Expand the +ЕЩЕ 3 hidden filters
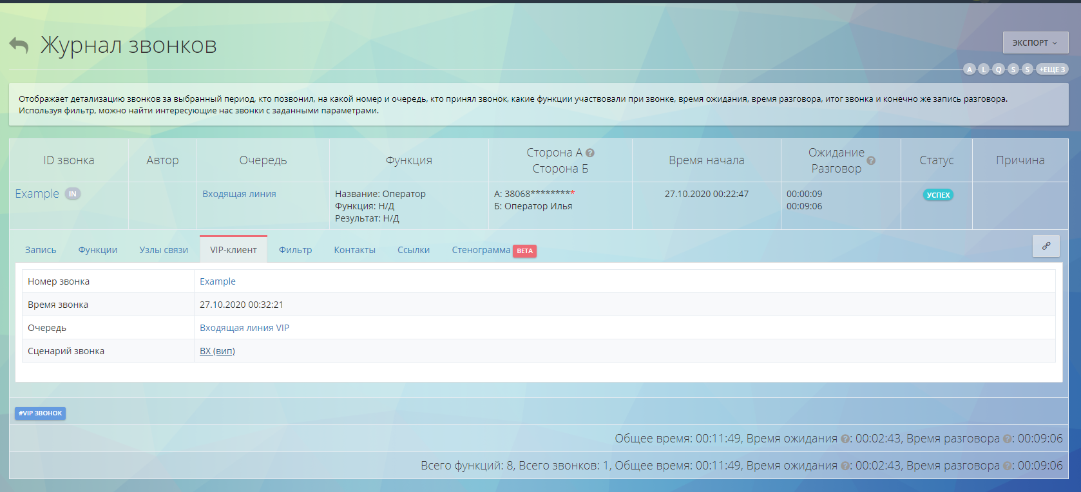 tap(1052, 70)
